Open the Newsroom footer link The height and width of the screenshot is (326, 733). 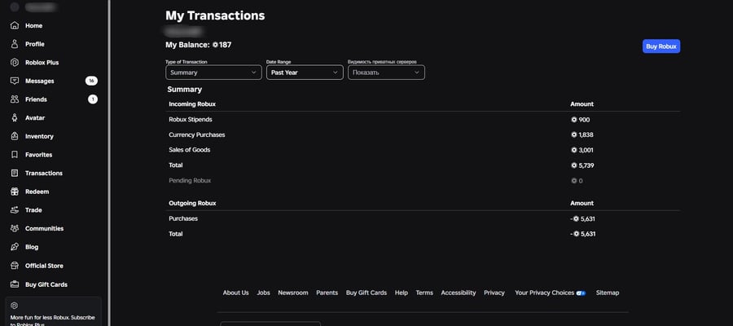click(x=293, y=293)
